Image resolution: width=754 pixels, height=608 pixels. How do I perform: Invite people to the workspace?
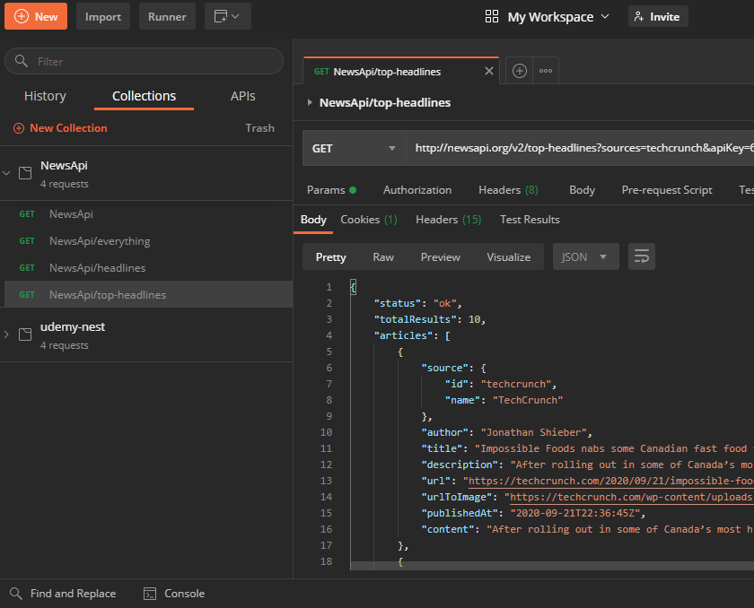[x=657, y=16]
